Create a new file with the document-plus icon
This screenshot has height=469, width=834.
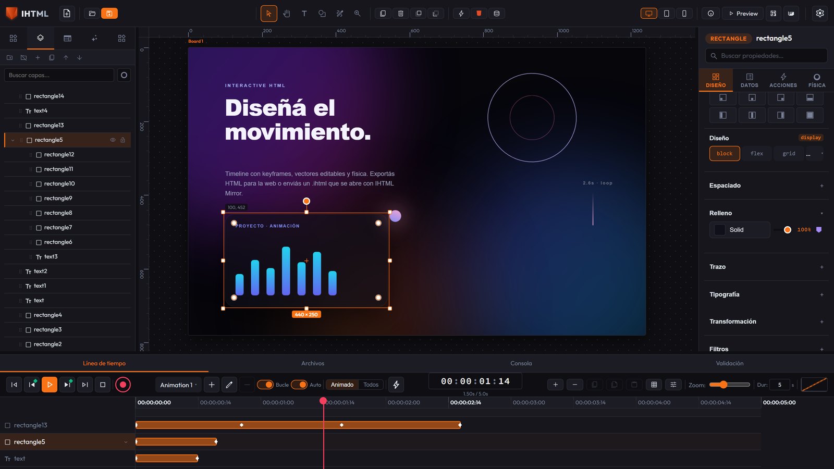[67, 14]
